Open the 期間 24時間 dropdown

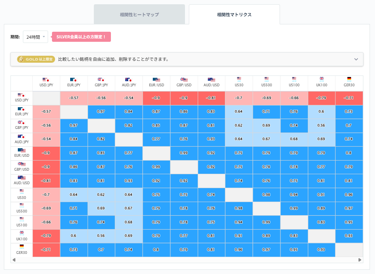(35, 37)
